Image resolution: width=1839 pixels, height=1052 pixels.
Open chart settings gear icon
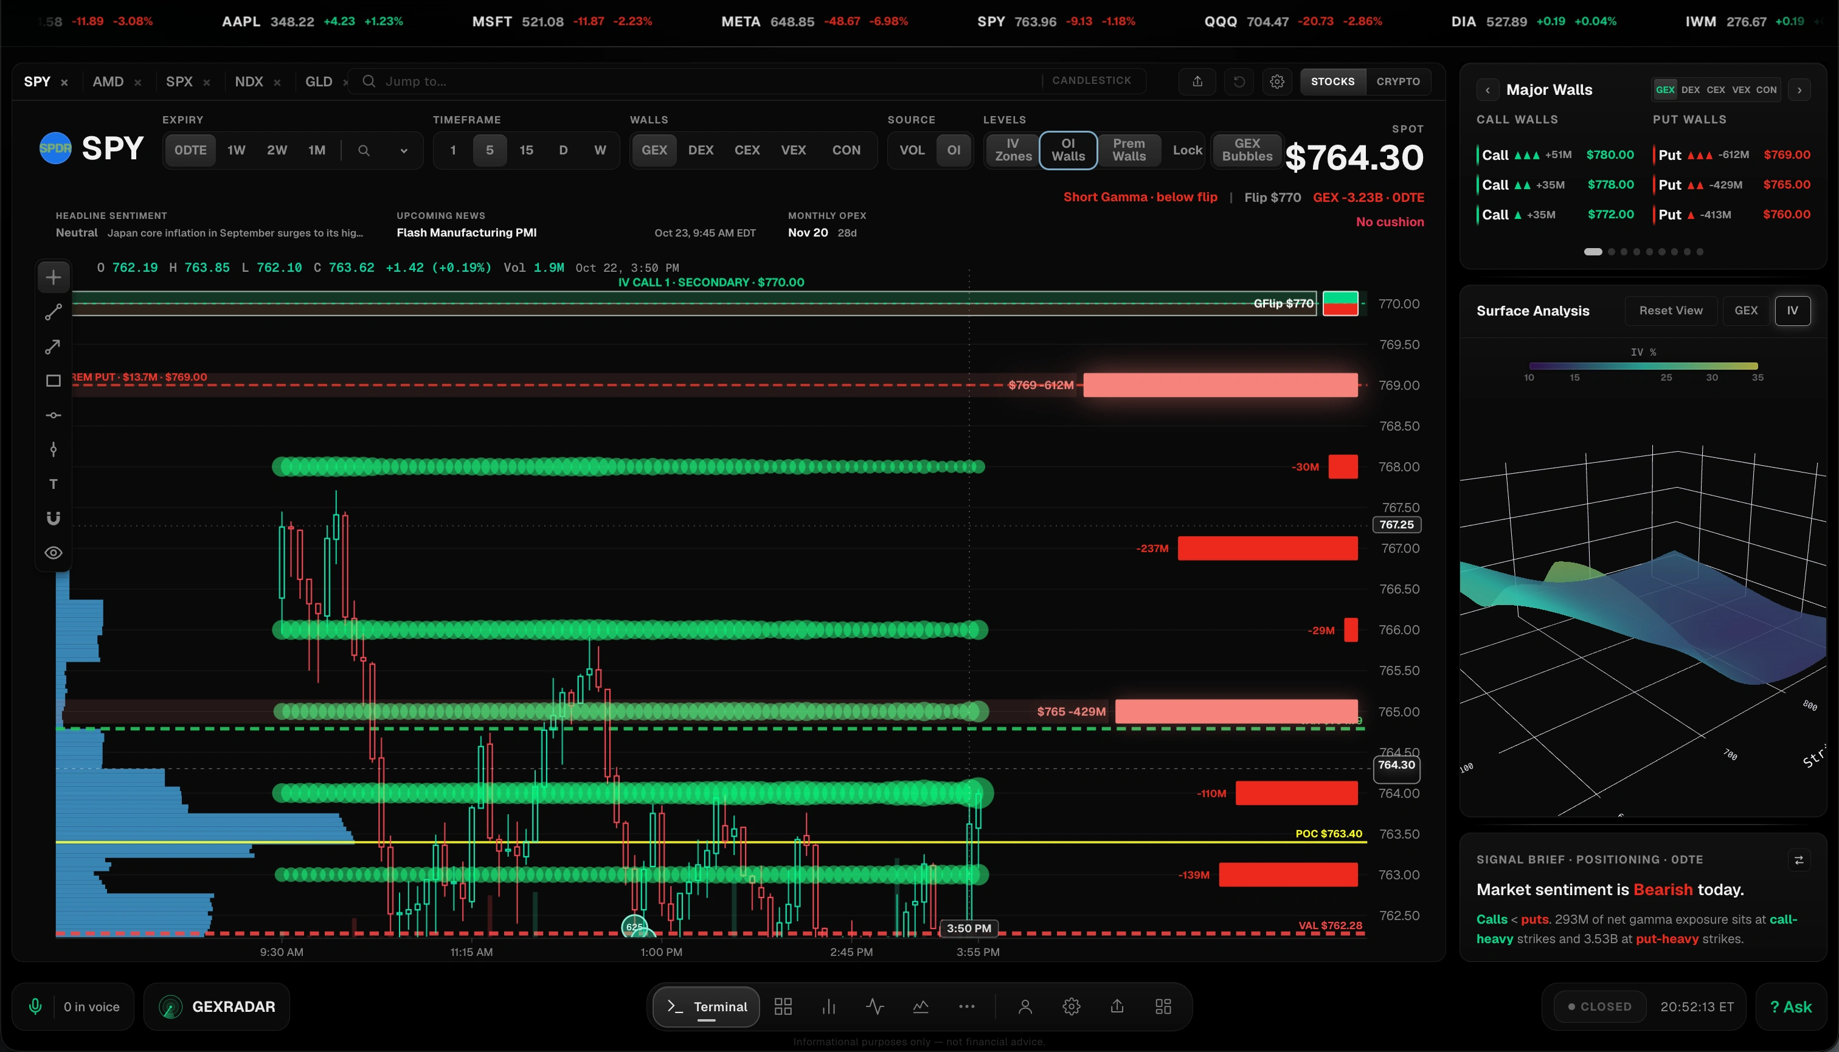[1277, 81]
